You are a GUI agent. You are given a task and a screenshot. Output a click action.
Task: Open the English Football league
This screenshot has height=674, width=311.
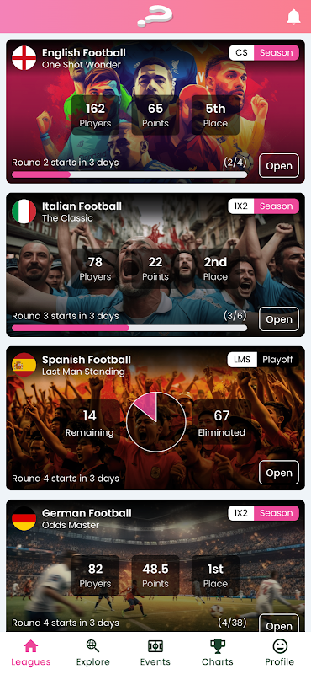[x=279, y=166]
